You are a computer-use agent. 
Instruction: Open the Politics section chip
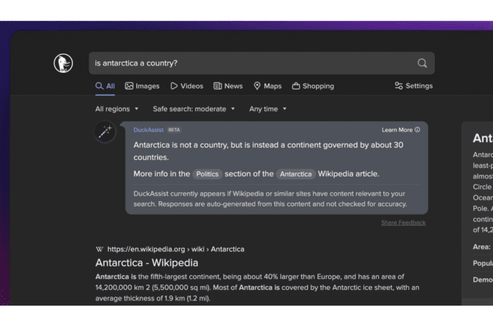pyautogui.click(x=207, y=174)
